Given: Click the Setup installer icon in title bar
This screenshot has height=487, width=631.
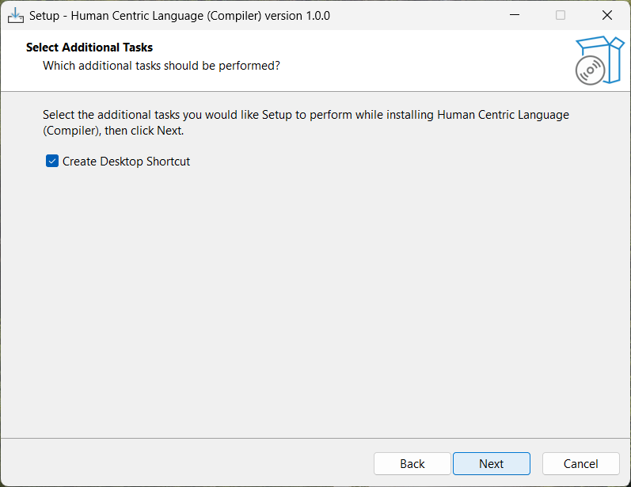Looking at the screenshot, I should [x=15, y=15].
